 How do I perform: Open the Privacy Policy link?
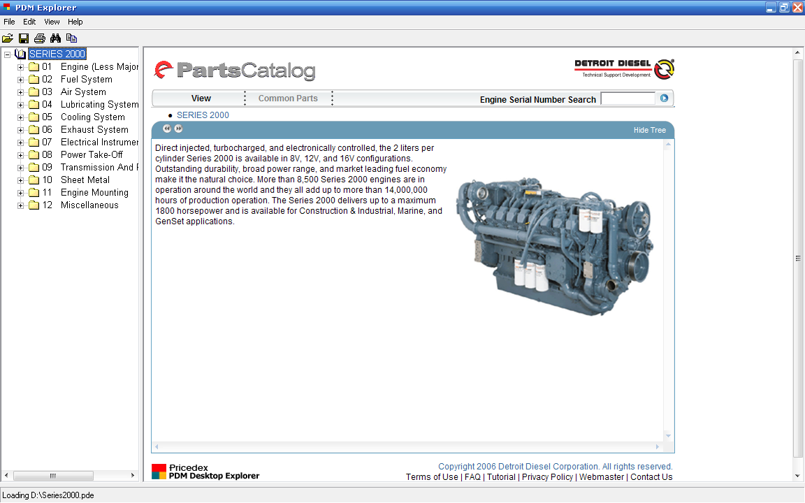pos(547,477)
